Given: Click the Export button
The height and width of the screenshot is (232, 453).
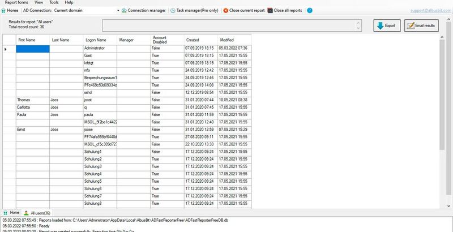Looking at the screenshot, I should (387, 25).
